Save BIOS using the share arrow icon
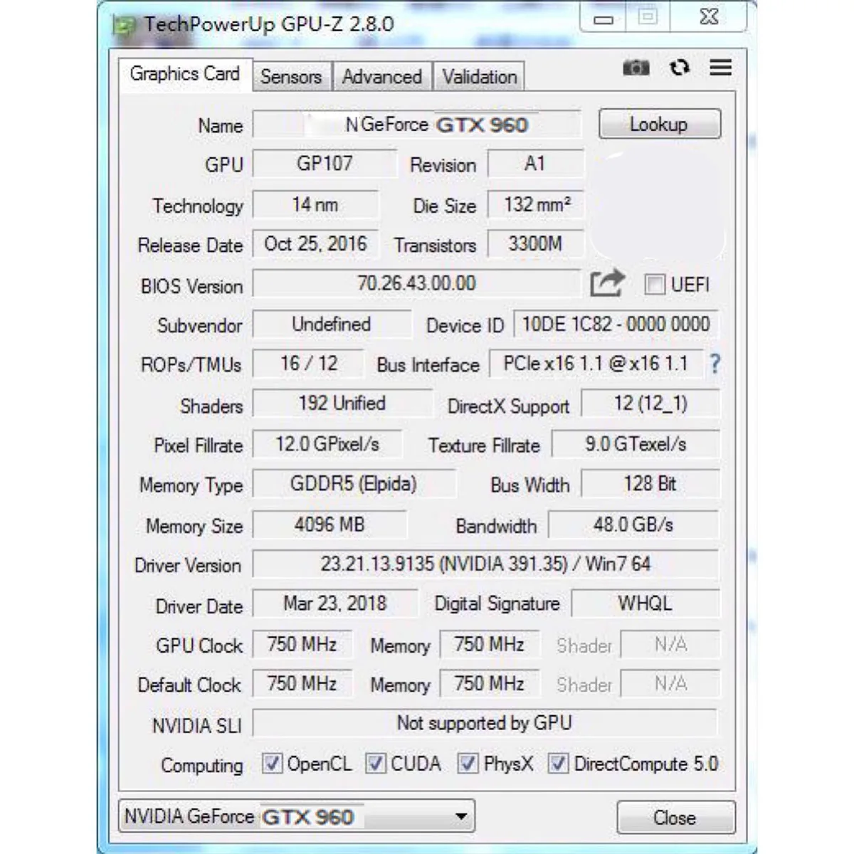The height and width of the screenshot is (854, 854). coord(607,283)
